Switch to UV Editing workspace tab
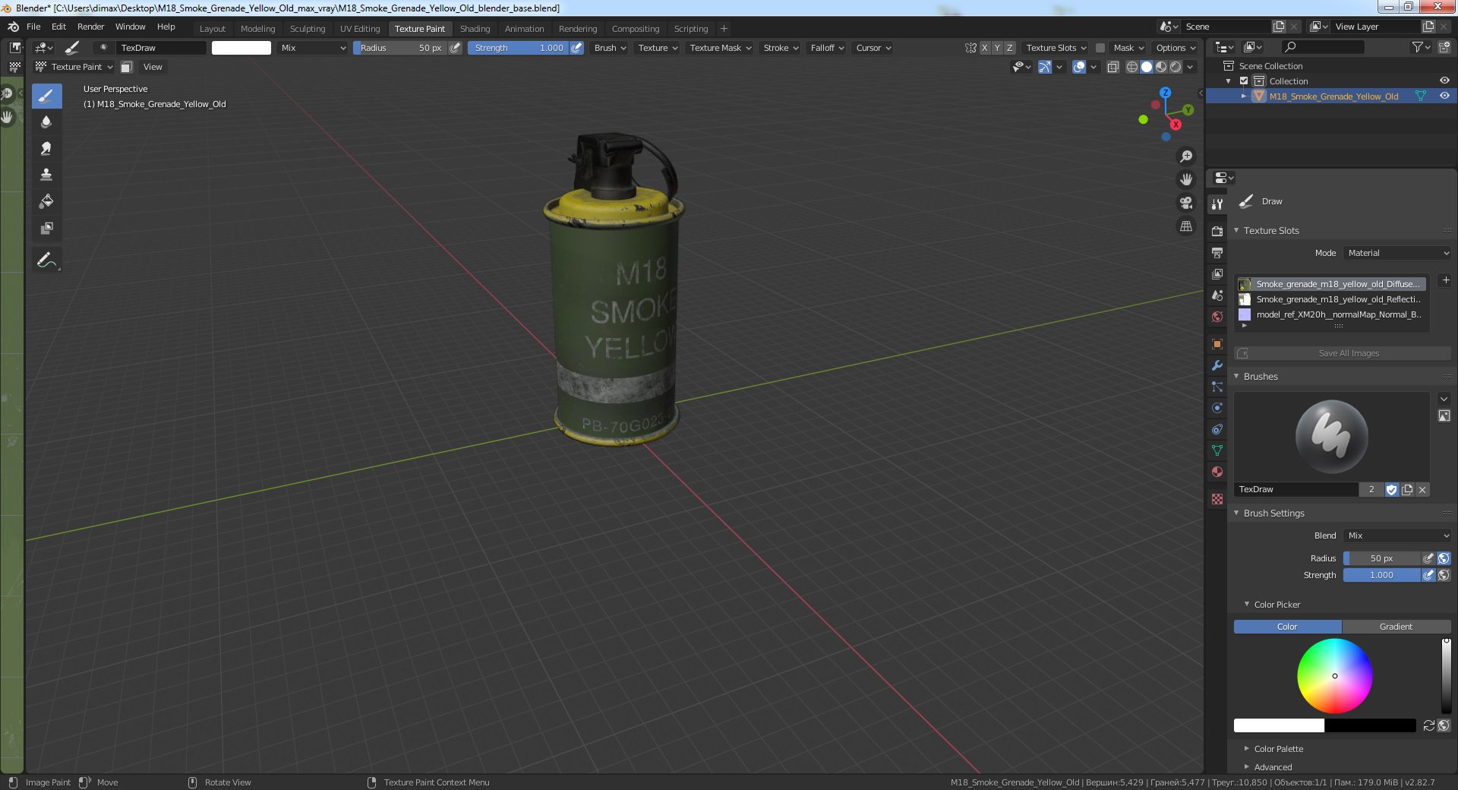Screen dimensions: 1458x790 [360, 29]
